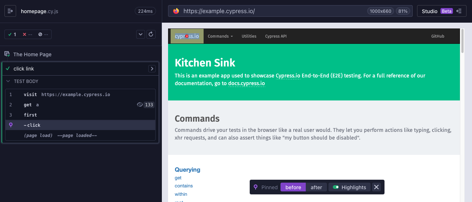Collapse the TEST BODY section
Viewport: 472px width, 202px height.
8,81
